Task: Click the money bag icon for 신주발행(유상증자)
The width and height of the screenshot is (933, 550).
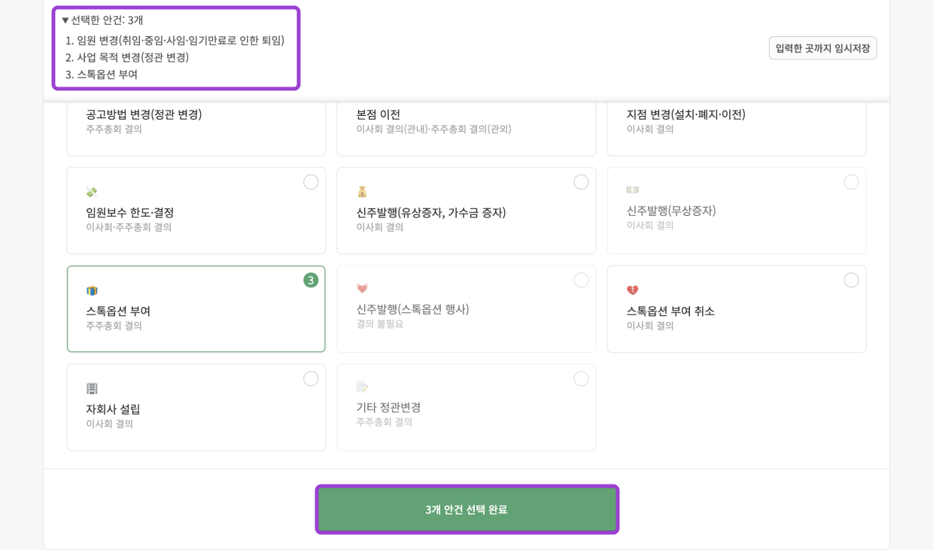Action: [362, 192]
